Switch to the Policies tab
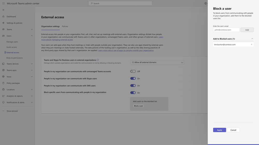The width and height of the screenshot is (259, 145). click(65, 26)
